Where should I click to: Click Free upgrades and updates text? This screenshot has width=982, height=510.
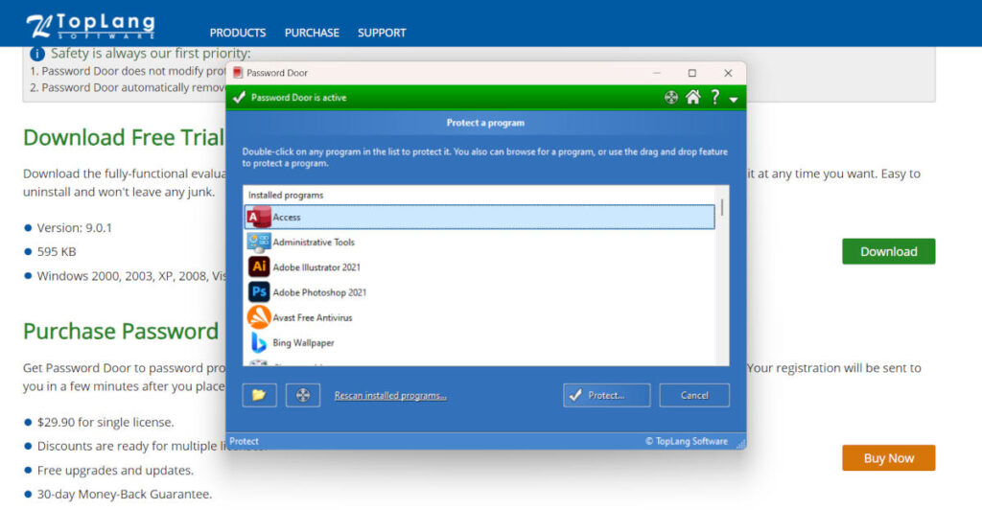click(115, 470)
